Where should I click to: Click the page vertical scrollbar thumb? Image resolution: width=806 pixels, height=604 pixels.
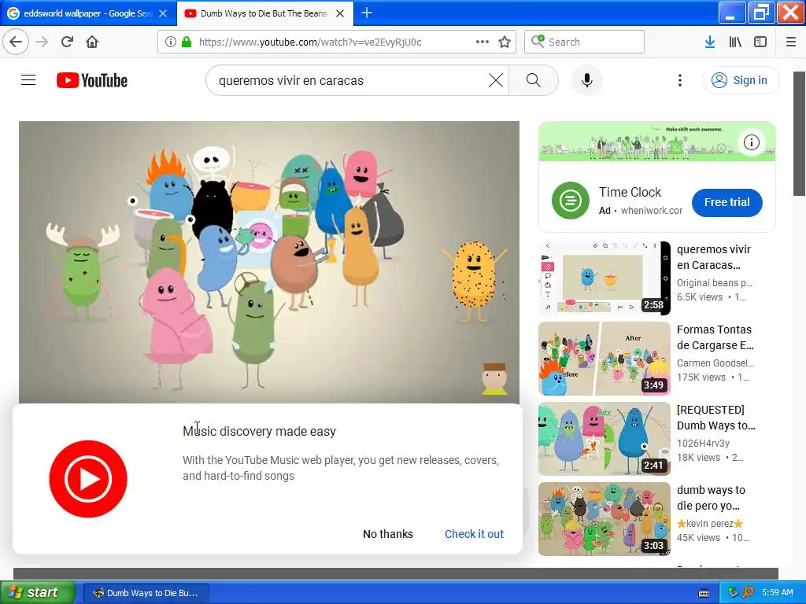click(x=799, y=134)
